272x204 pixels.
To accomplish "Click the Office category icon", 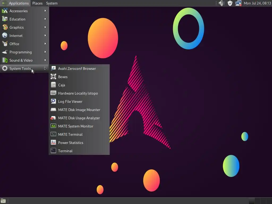I will [x=5, y=44].
